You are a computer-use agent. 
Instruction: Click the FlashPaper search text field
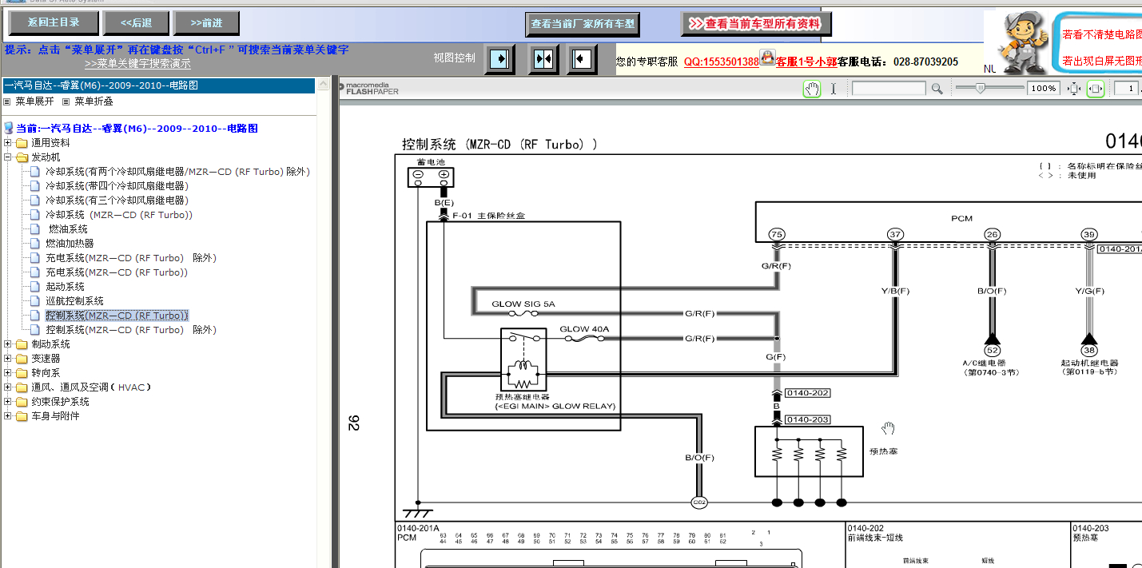(889, 89)
